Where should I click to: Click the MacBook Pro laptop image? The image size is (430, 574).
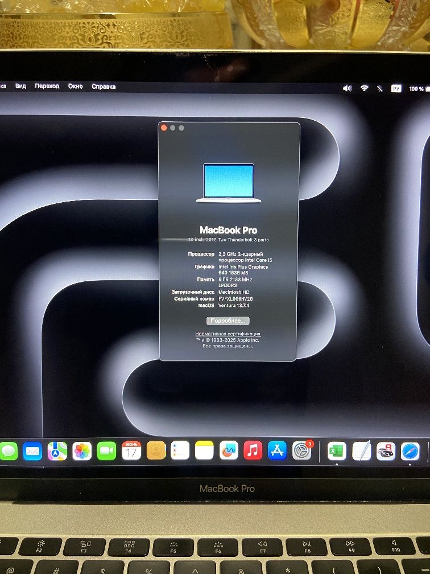coord(229,183)
